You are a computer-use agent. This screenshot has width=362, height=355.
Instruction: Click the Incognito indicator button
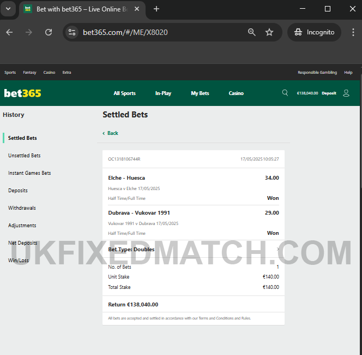tap(314, 32)
